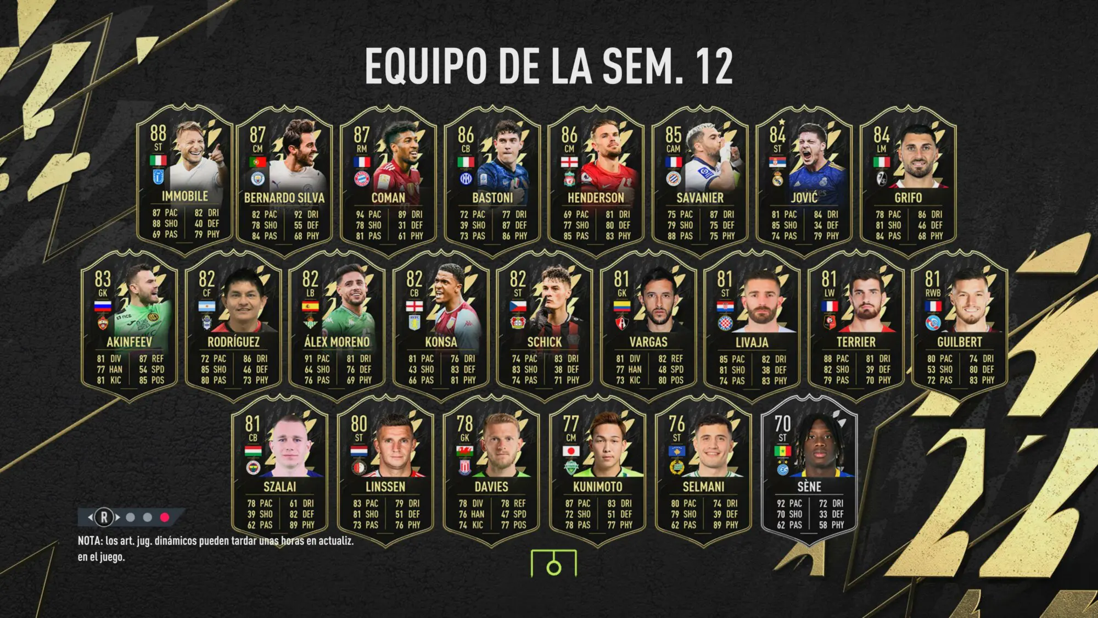1098x618 pixels.
Task: Click the Japan flag on Kunimoto card
Action: [571, 452]
